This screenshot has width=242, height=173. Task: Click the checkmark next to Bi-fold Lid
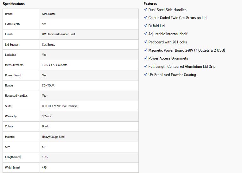[x=145, y=26]
